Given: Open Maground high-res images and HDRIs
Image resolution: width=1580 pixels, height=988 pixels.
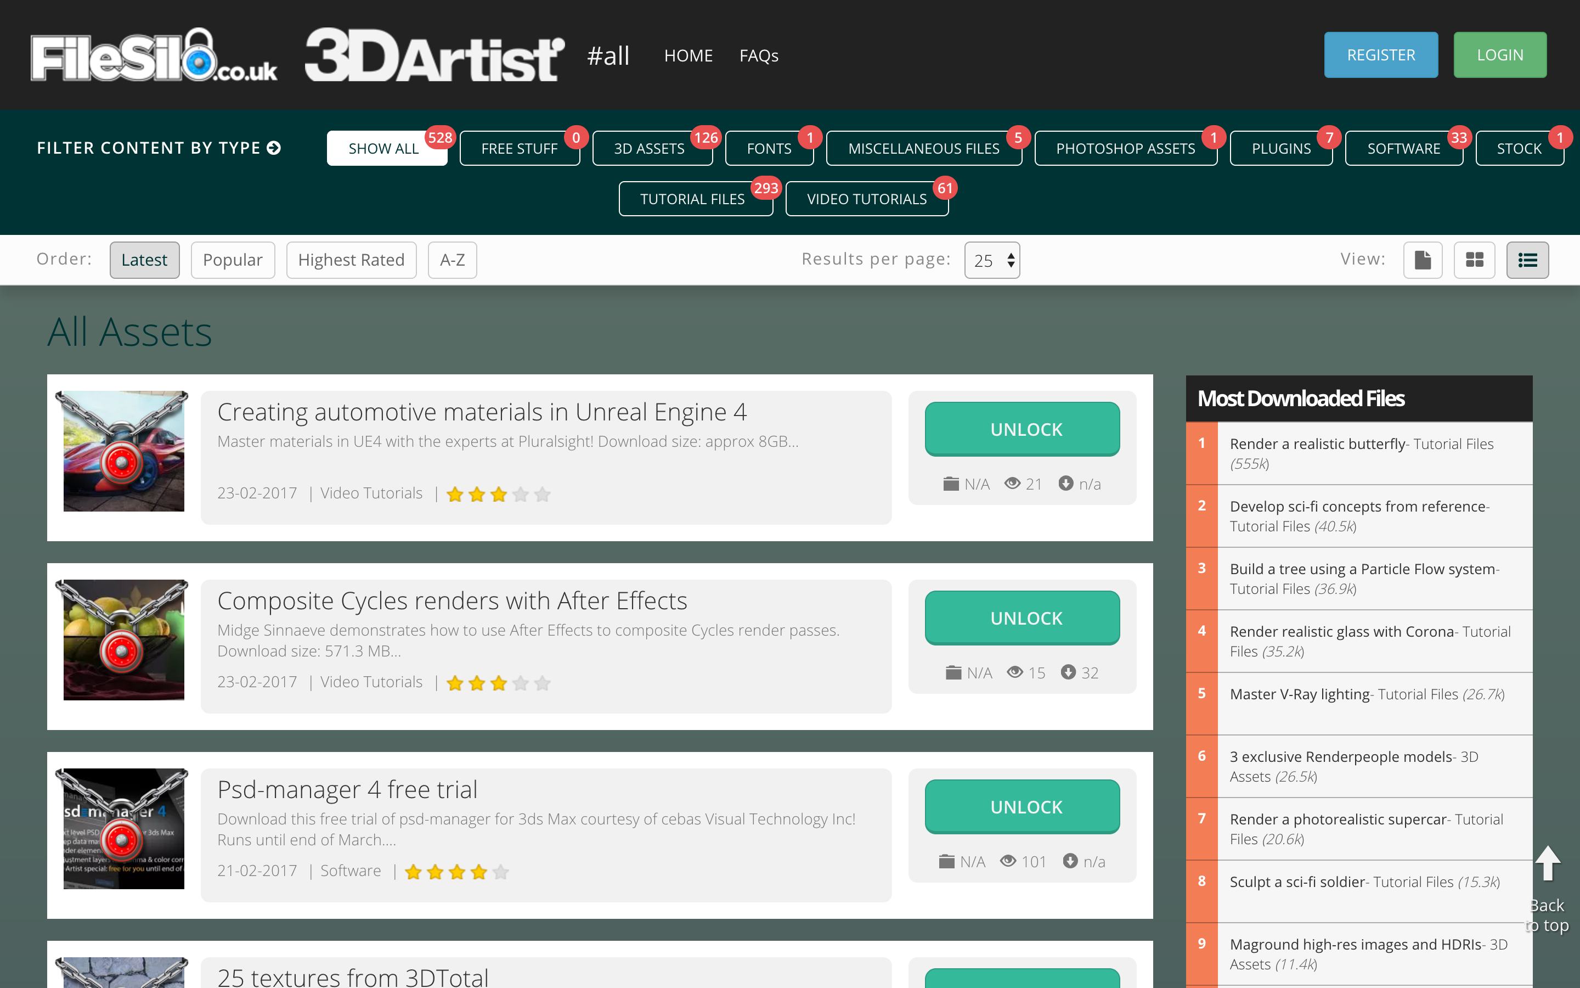Looking at the screenshot, I should tap(1356, 944).
